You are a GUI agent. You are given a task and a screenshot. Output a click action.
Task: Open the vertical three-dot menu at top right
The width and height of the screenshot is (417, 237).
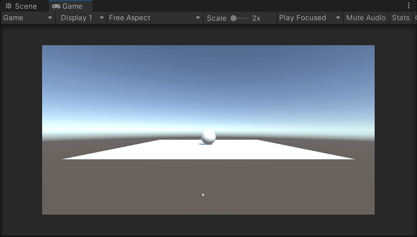(409, 5)
